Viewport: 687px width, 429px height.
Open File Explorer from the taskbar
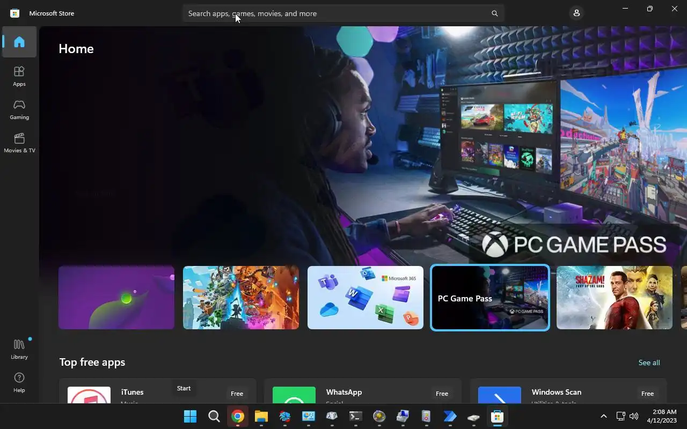261,417
